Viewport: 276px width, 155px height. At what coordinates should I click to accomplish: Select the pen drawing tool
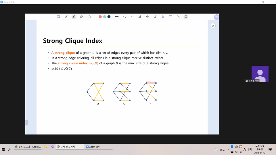tap(66, 17)
